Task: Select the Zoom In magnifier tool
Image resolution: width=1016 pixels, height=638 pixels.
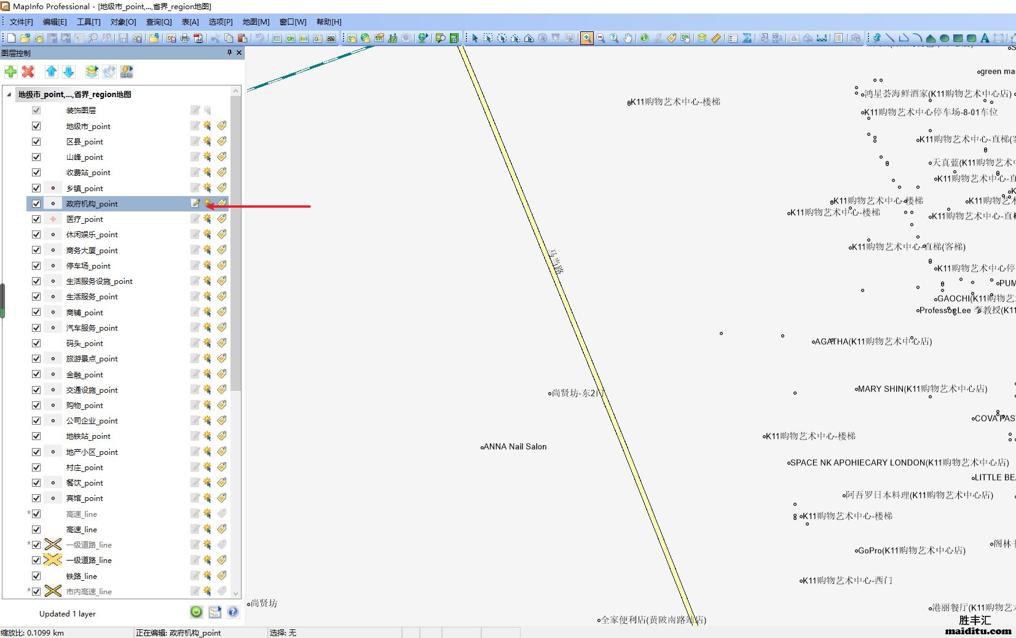Action: 587,38
